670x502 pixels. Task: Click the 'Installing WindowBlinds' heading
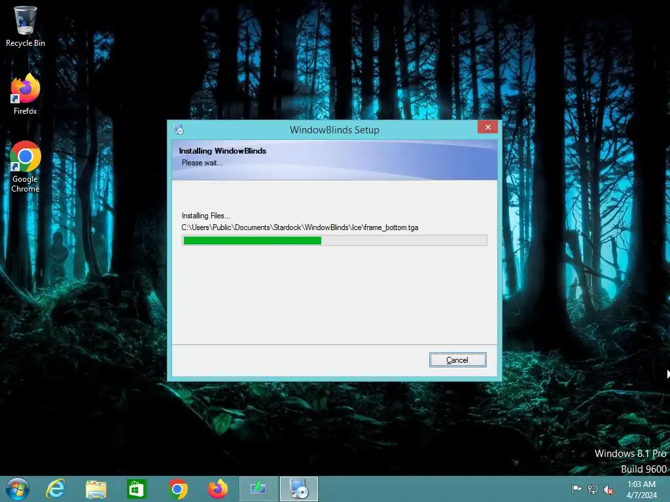(222, 151)
